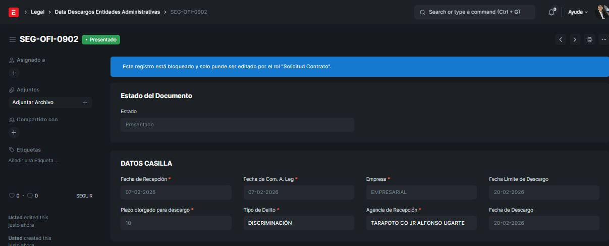Click SEGUIR to follow document
The height and width of the screenshot is (246, 609).
[x=84, y=196]
